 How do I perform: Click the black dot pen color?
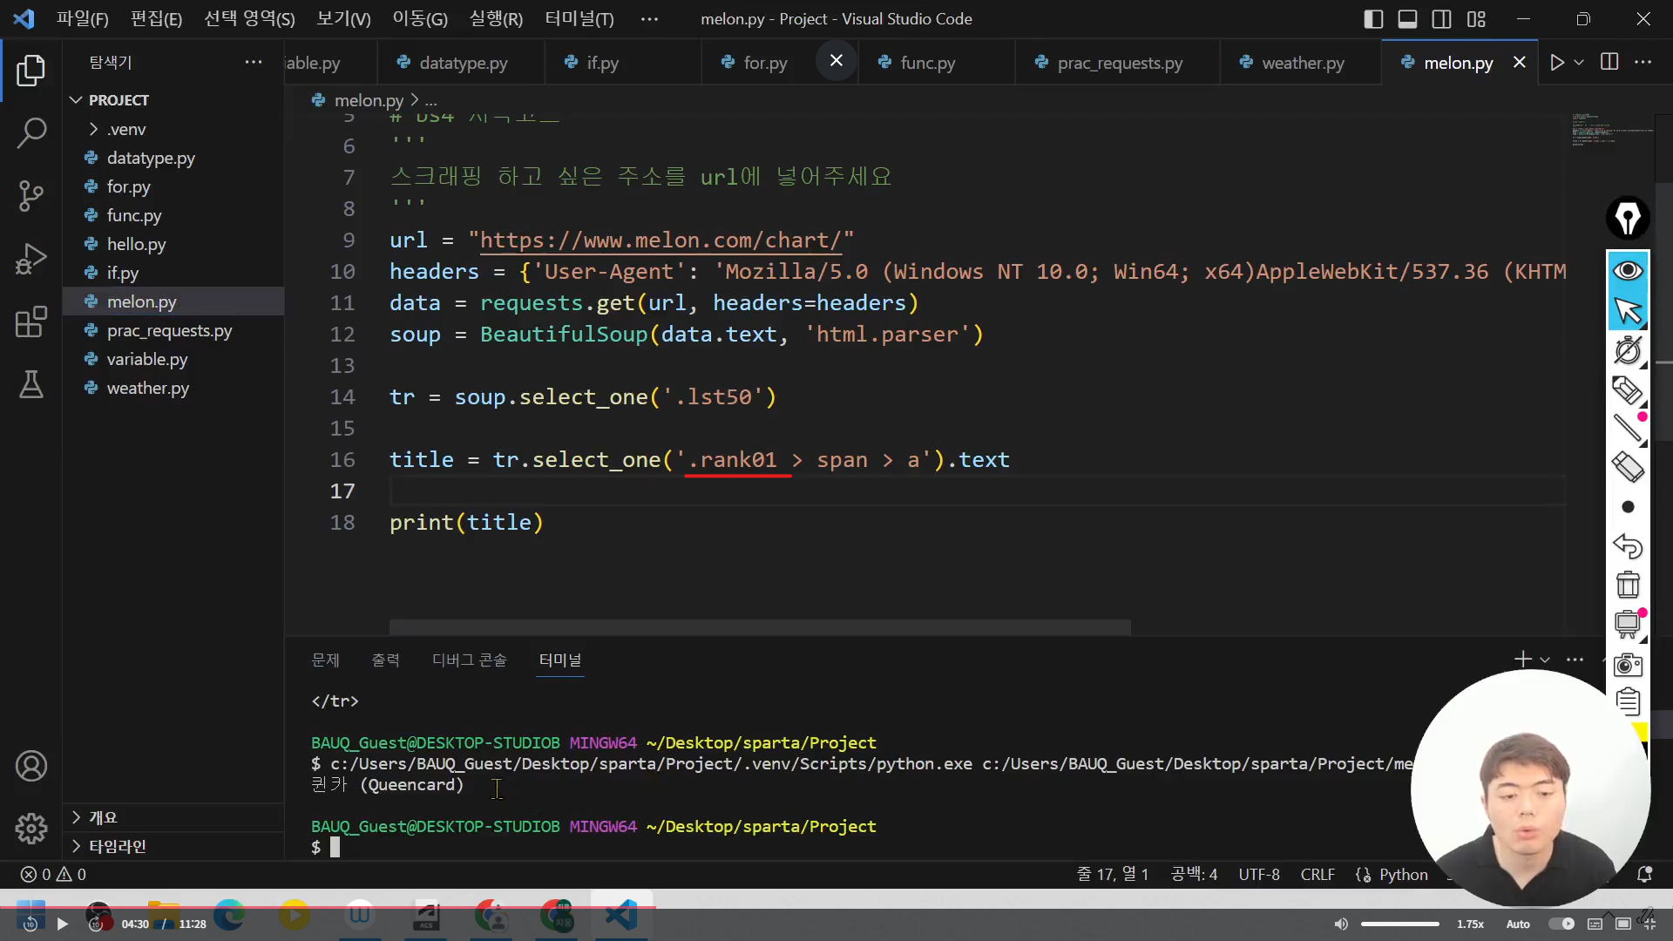1628,507
